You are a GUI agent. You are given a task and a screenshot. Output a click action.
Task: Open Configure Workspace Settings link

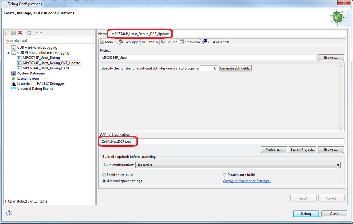247,181
